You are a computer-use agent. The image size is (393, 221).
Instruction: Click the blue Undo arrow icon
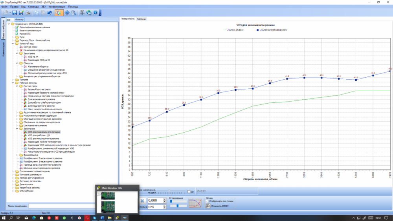pos(50,13)
